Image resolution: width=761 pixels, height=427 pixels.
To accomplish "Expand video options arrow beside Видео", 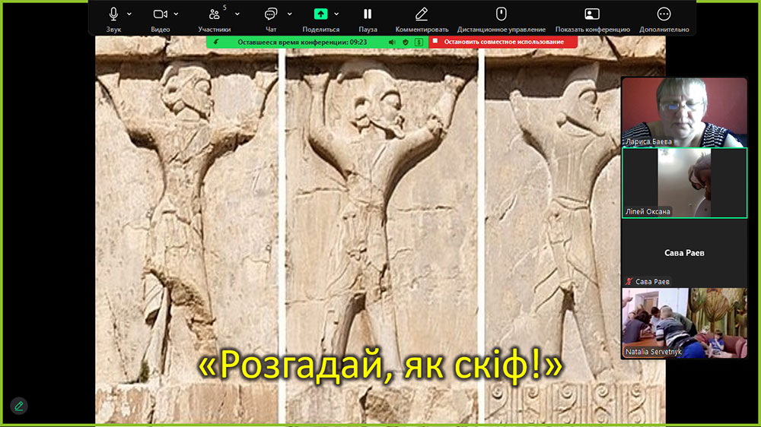I will click(177, 14).
